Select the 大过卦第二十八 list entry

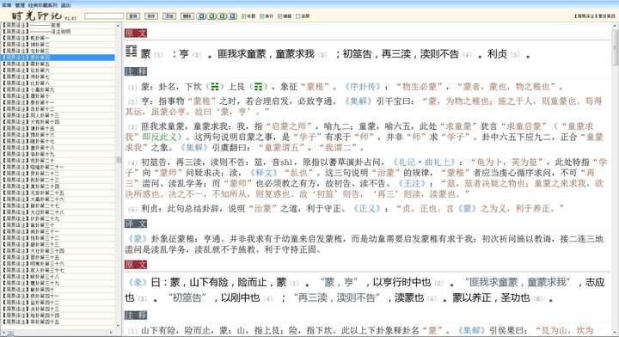pos(58,212)
